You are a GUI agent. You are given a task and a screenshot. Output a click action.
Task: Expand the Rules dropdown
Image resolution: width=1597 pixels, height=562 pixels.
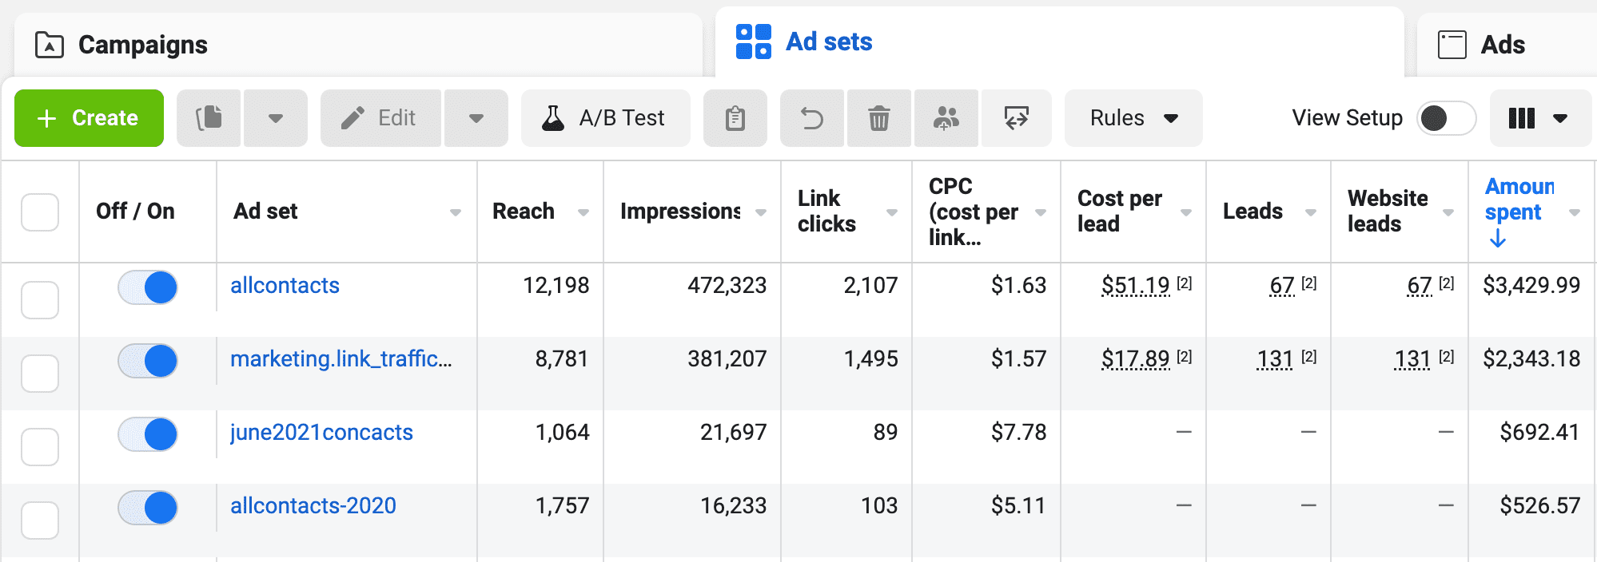click(x=1133, y=118)
